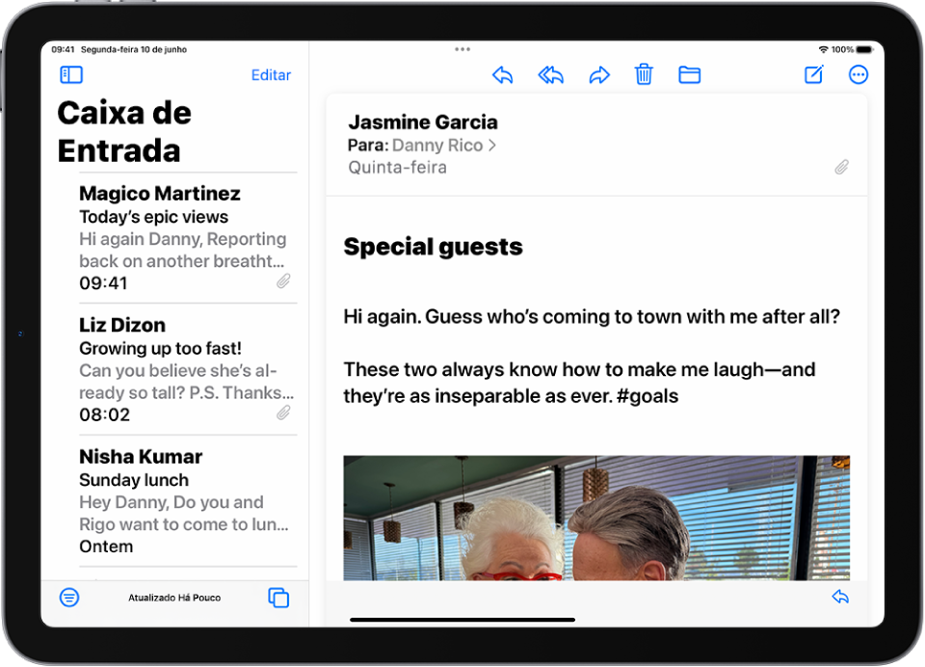Open multitasking dots at top center

(462, 49)
